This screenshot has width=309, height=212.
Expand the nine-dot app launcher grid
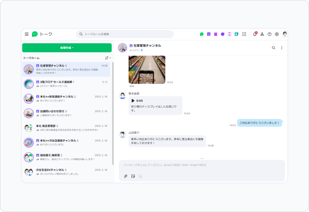point(244,34)
